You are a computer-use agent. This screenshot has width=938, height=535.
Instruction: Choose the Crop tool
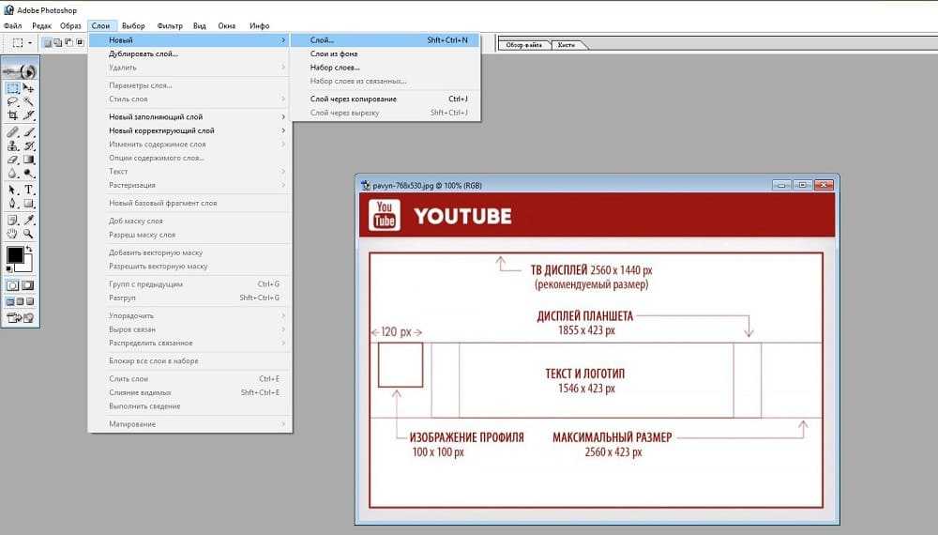(x=13, y=115)
